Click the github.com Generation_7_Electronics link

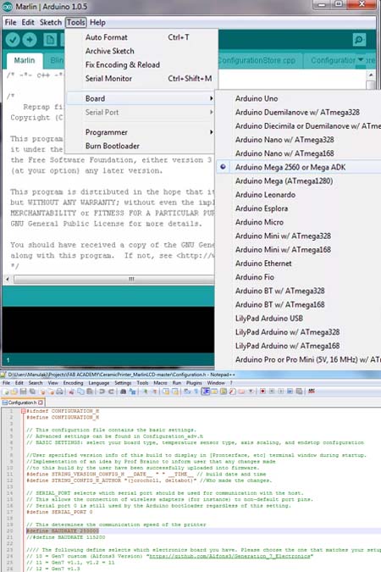229,556
